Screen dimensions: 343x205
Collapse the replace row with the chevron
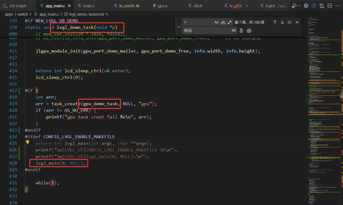179,27
